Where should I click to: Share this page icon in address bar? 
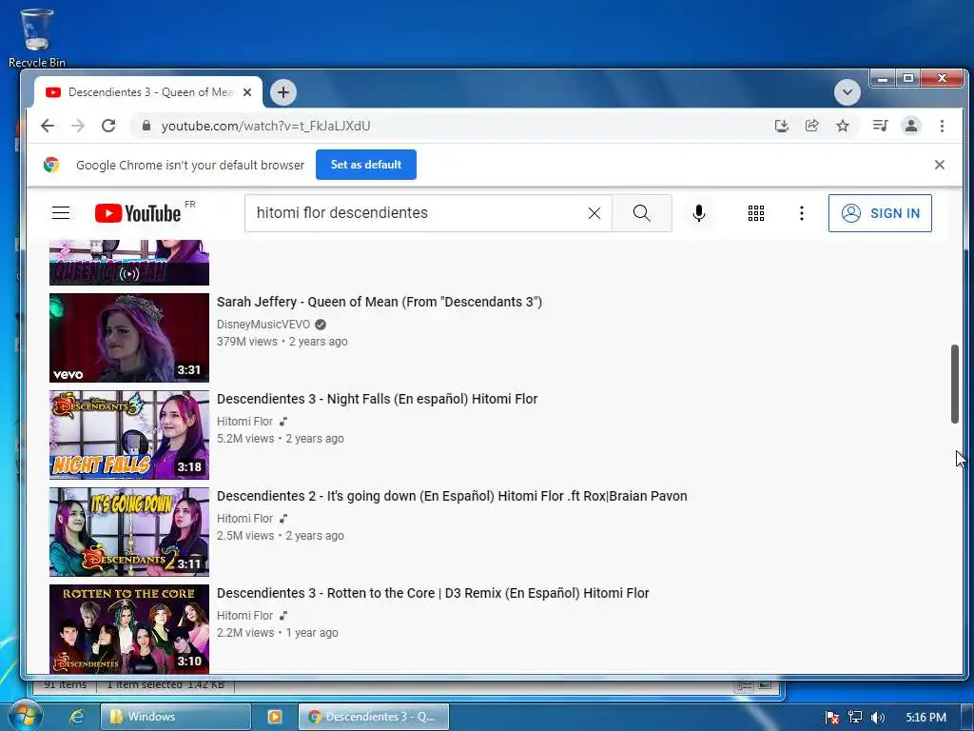pyautogui.click(x=812, y=127)
